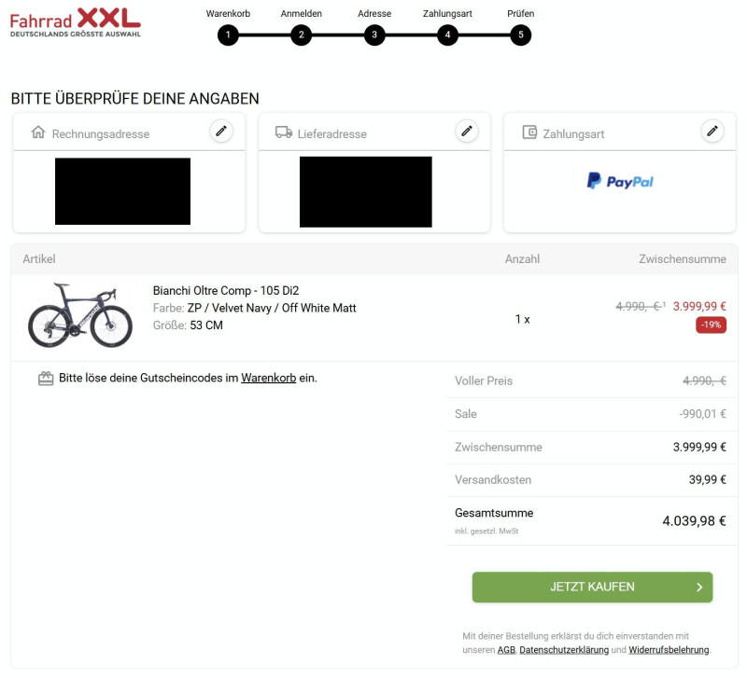
Task: Go to step 2 Anmelden
Action: [x=301, y=35]
